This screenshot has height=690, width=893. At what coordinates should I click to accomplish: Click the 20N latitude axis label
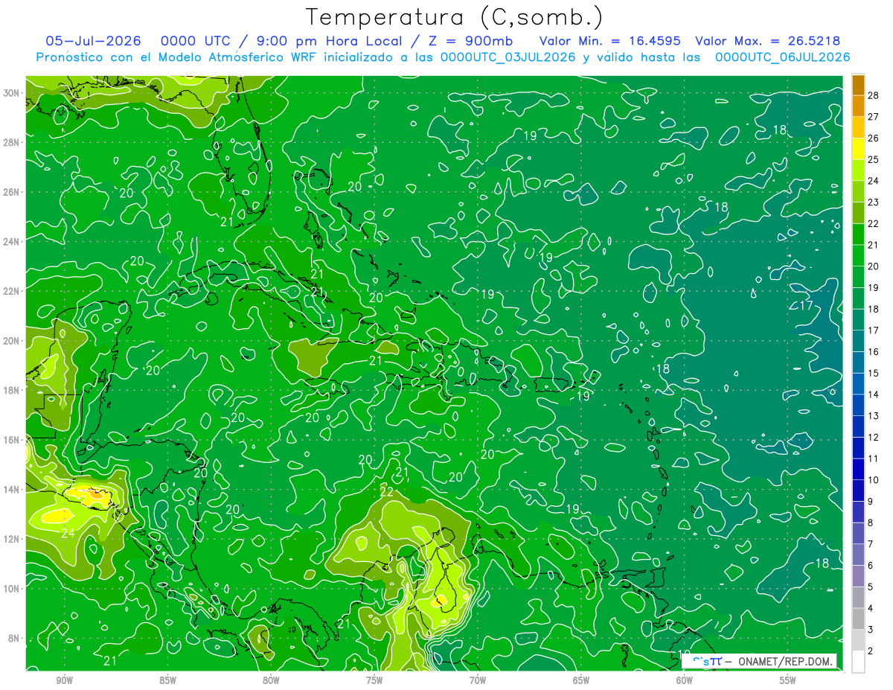[11, 341]
